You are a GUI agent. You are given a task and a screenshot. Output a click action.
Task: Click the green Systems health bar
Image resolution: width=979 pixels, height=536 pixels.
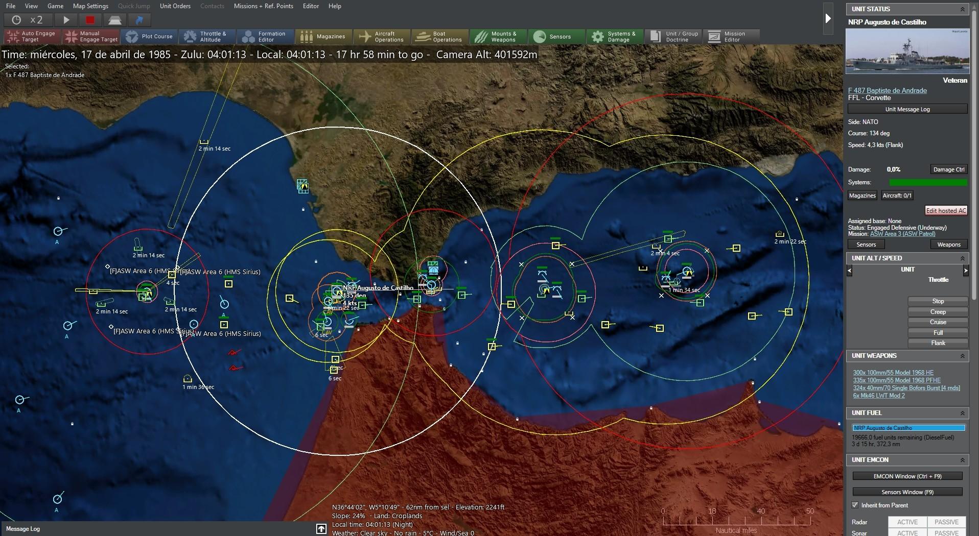click(x=928, y=182)
